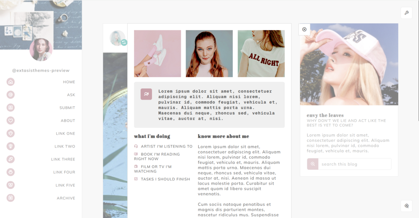Click the flower icon at bottom right
Image resolution: width=419 pixels, height=218 pixels.
[406, 206]
